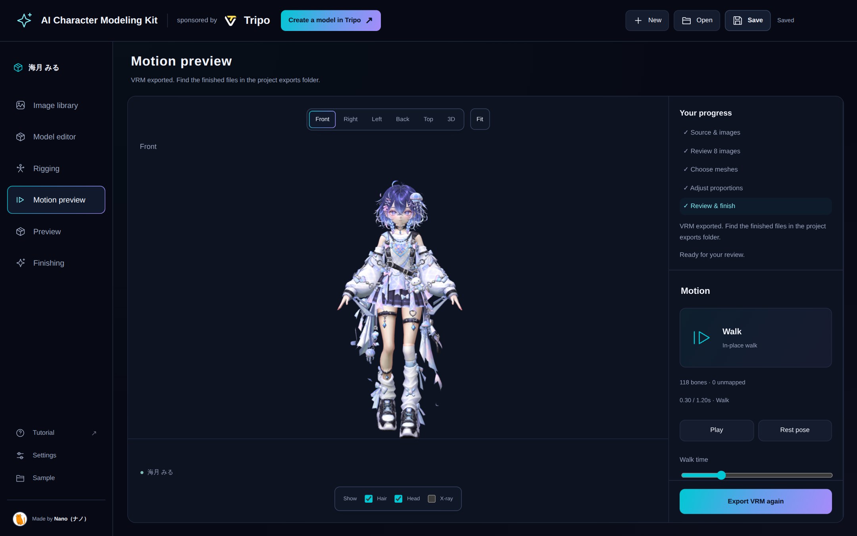
Task: Click the Rest pose button
Action: tap(795, 430)
